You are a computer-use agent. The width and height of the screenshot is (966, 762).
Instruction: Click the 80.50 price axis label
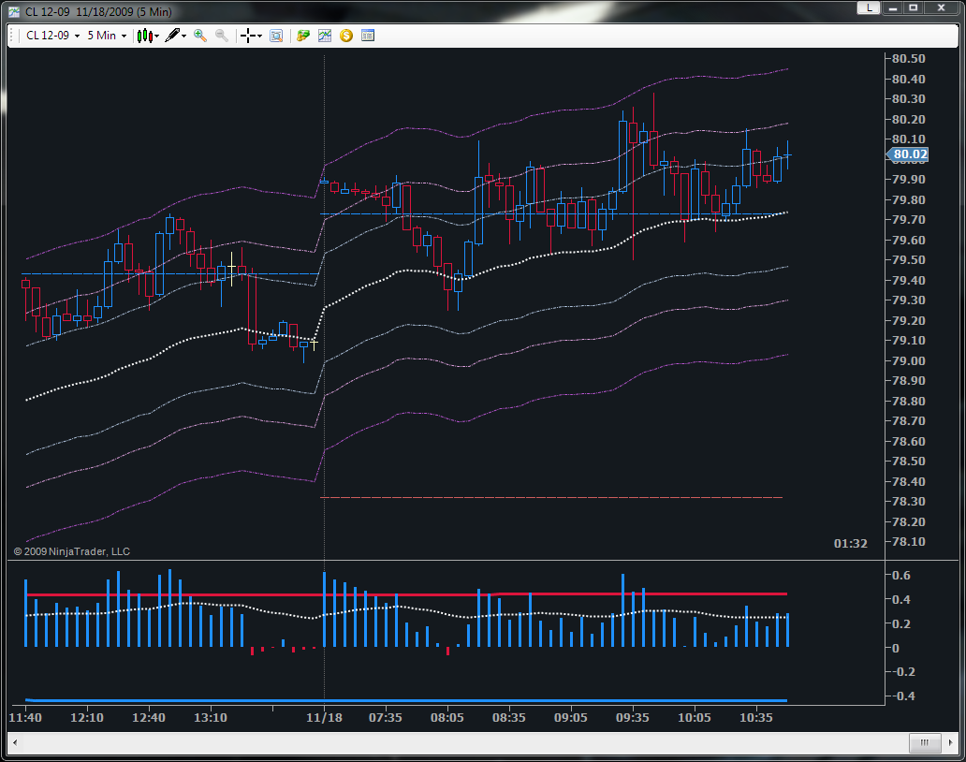click(x=909, y=59)
